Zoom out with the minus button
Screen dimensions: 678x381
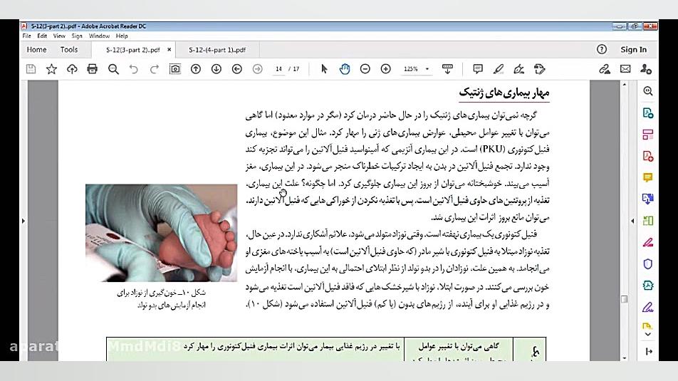(365, 69)
